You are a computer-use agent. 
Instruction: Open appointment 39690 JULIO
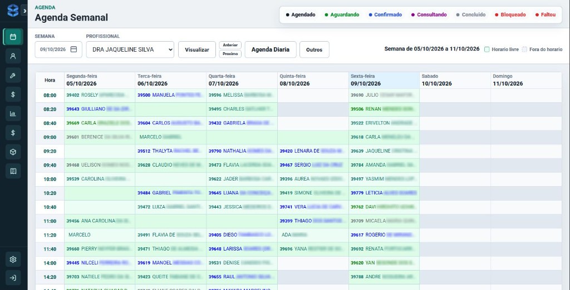pos(384,95)
